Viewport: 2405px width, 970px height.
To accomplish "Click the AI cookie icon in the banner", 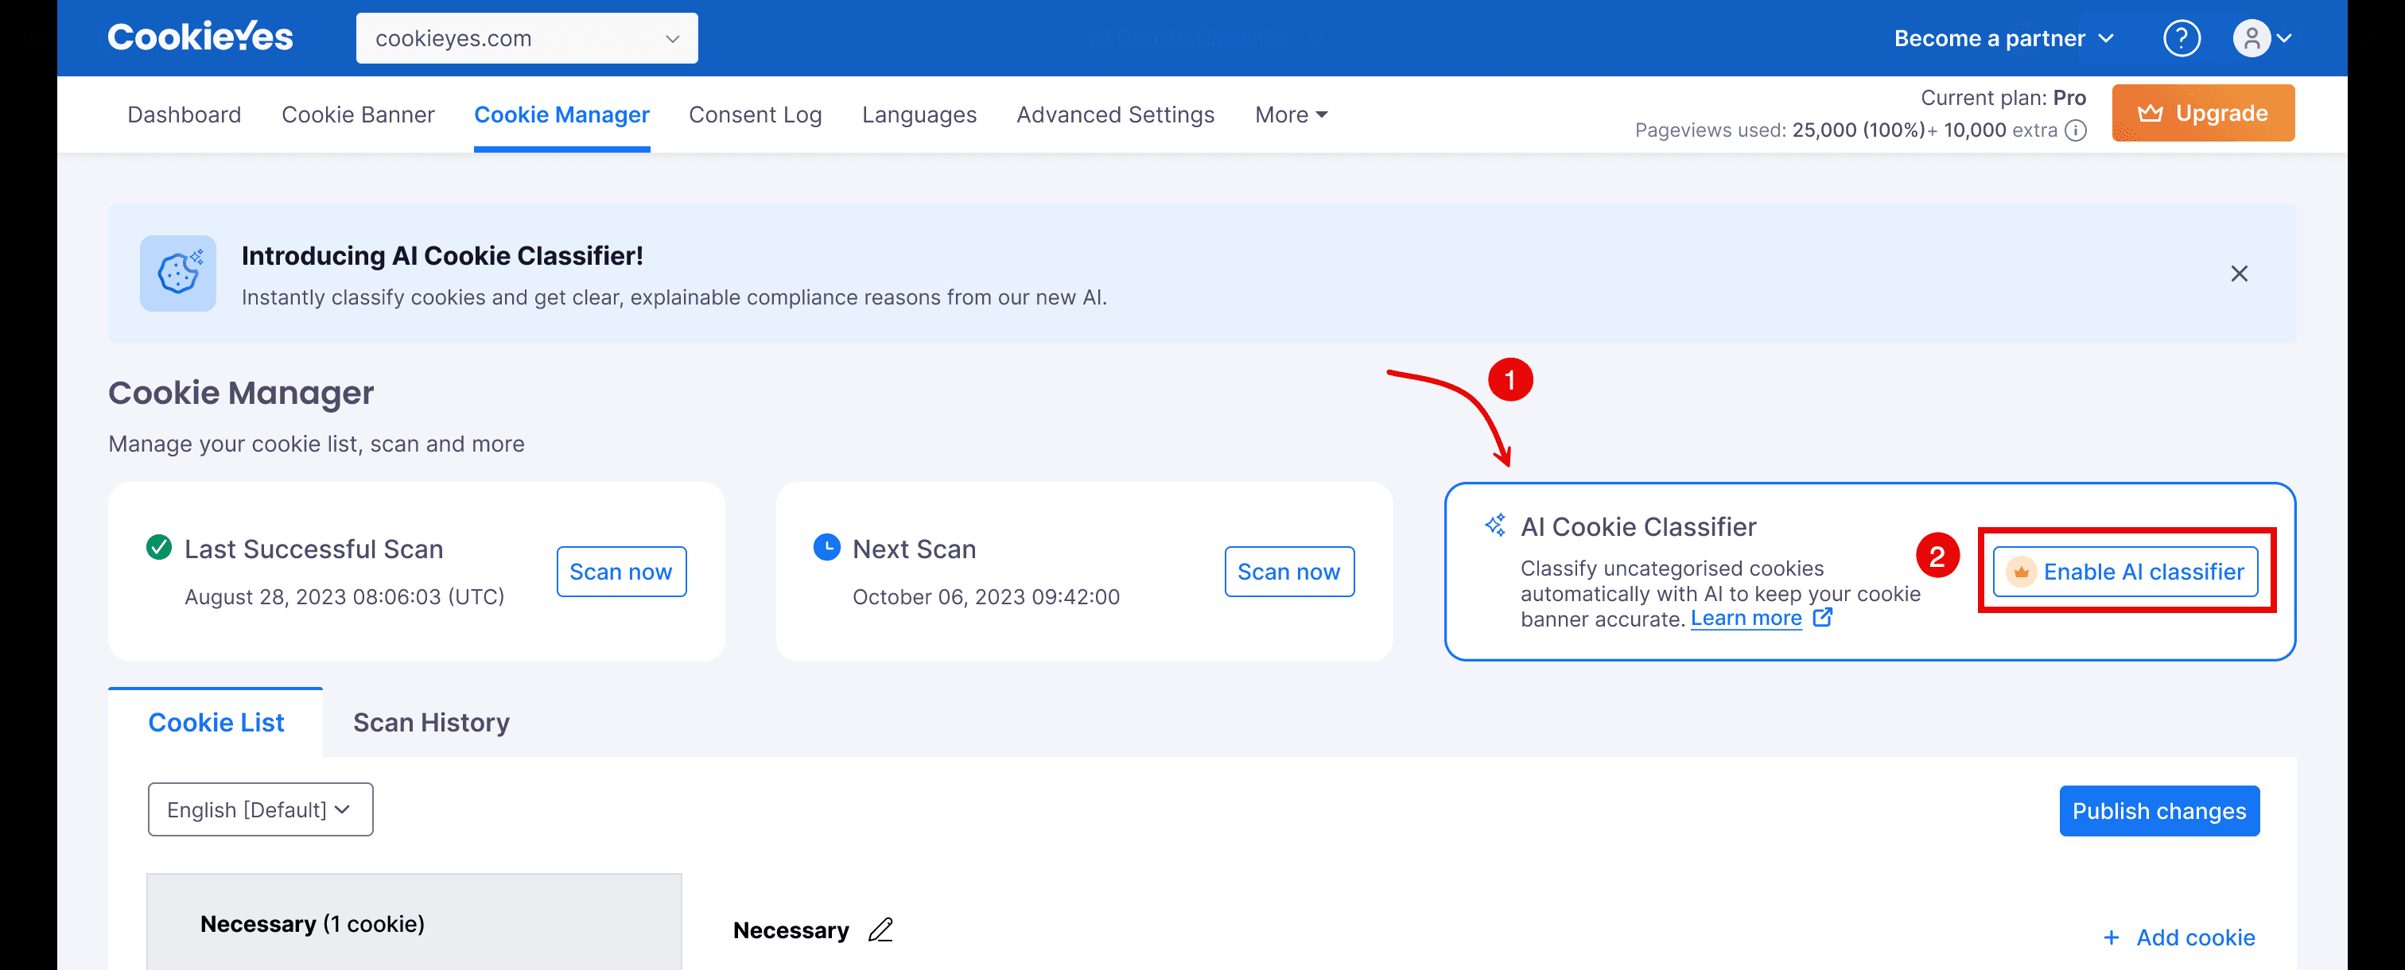I will click(x=178, y=274).
